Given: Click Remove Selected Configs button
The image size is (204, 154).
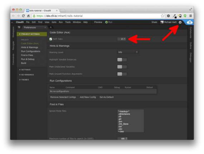Looking at the screenshot, I should (63, 97).
